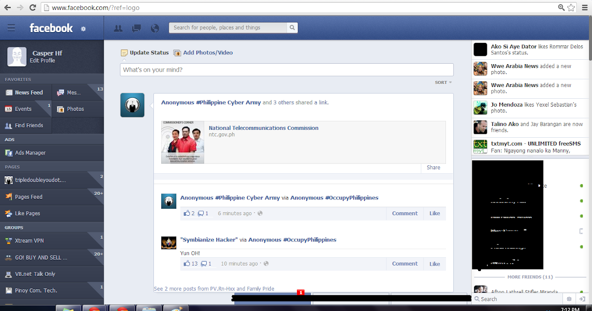Type in the Search for people, places and things field
Screen dimensions: 592x311
coord(228,28)
